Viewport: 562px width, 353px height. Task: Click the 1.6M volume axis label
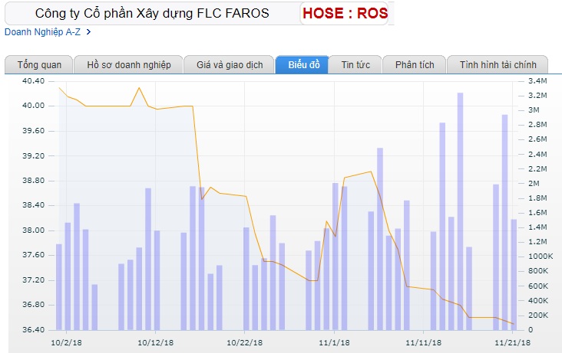[537, 212]
